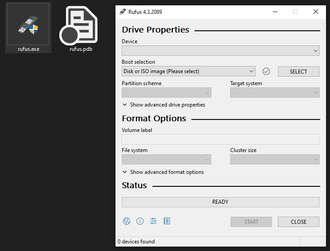Open the About info icon

140,221
